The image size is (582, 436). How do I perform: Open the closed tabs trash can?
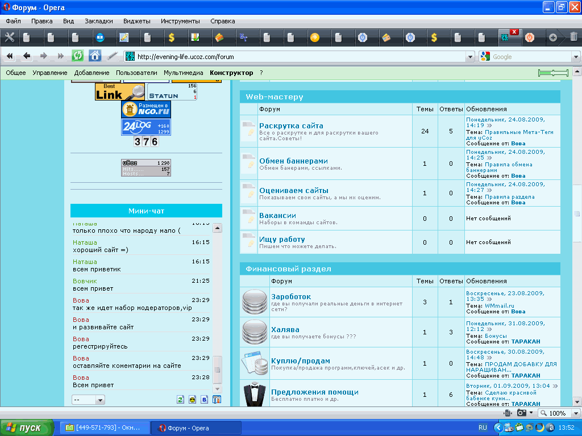click(x=573, y=37)
